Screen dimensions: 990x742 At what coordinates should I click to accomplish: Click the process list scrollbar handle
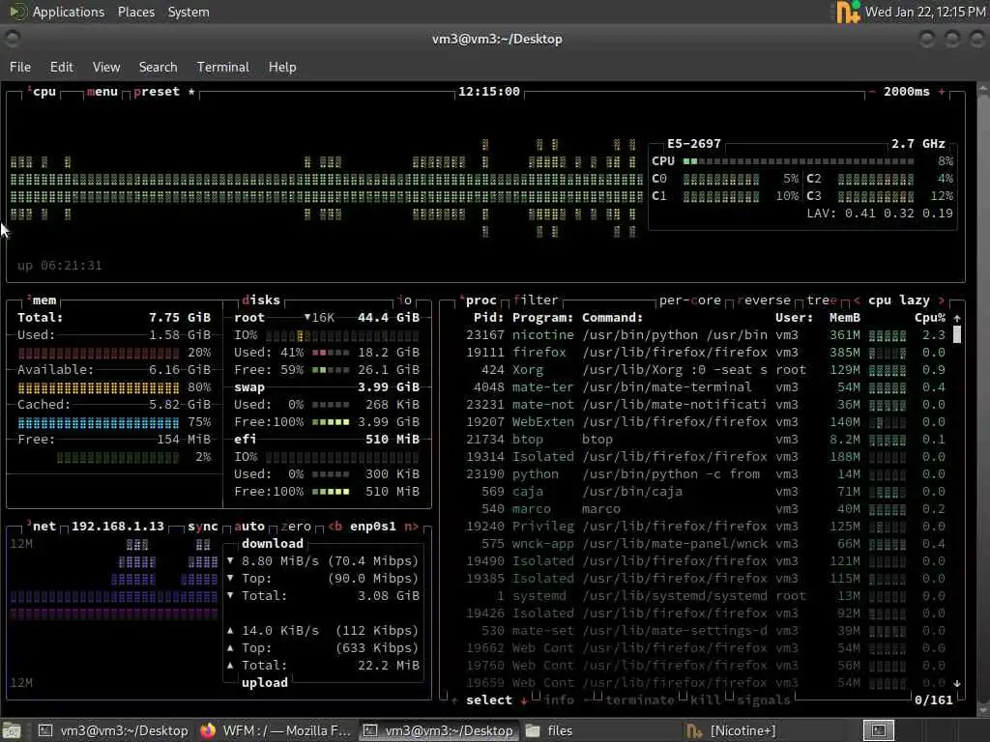956,335
